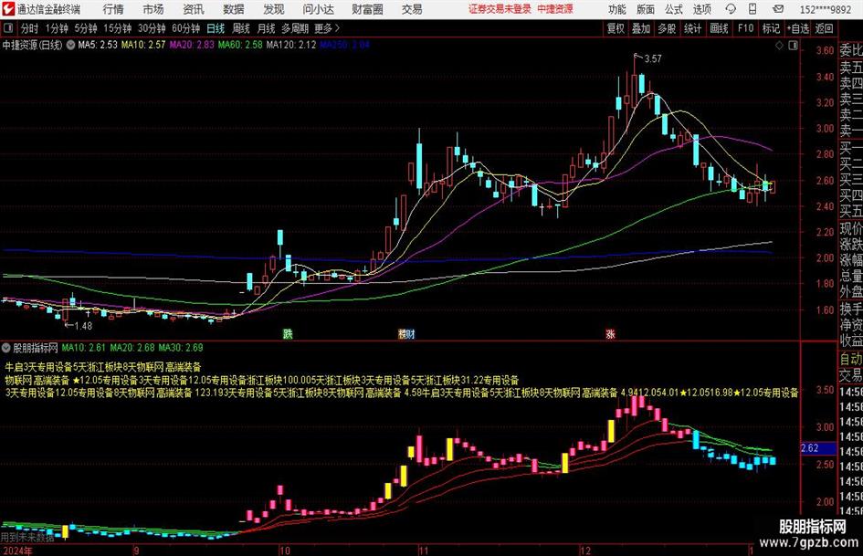Toggle the side panel icon at chart top right
Viewport: 863px width, 556px height.
pos(793,46)
